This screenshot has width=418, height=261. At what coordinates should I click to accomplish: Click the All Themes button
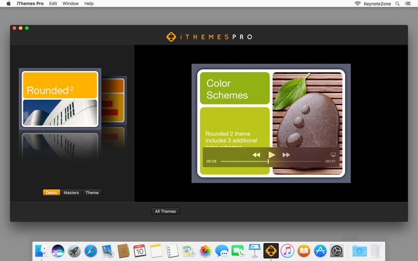click(165, 211)
